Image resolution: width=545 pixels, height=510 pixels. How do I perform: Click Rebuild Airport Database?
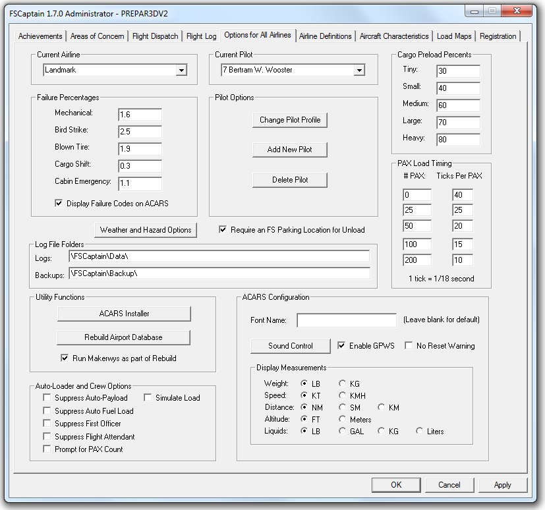123,337
